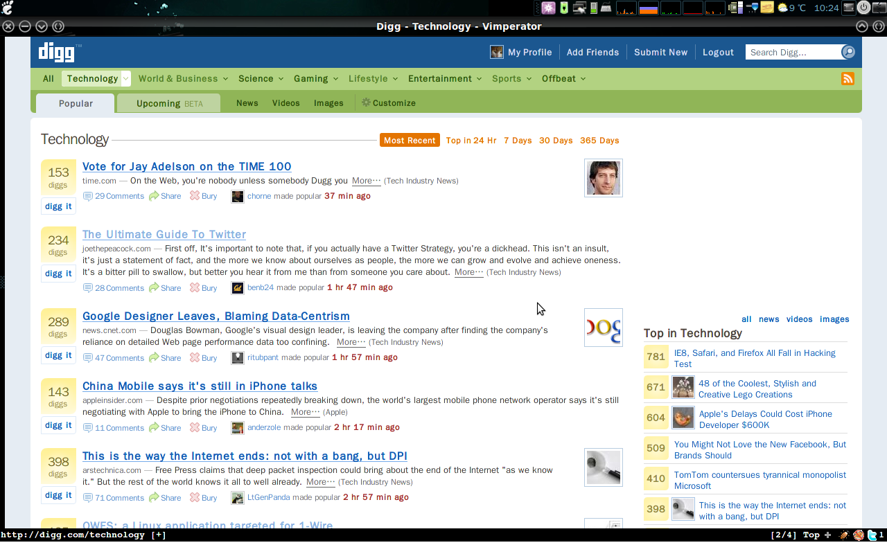Viewport: 887px width, 554px height.
Task: Click the Share arrow icon on Twitter guide story
Action: point(154,288)
